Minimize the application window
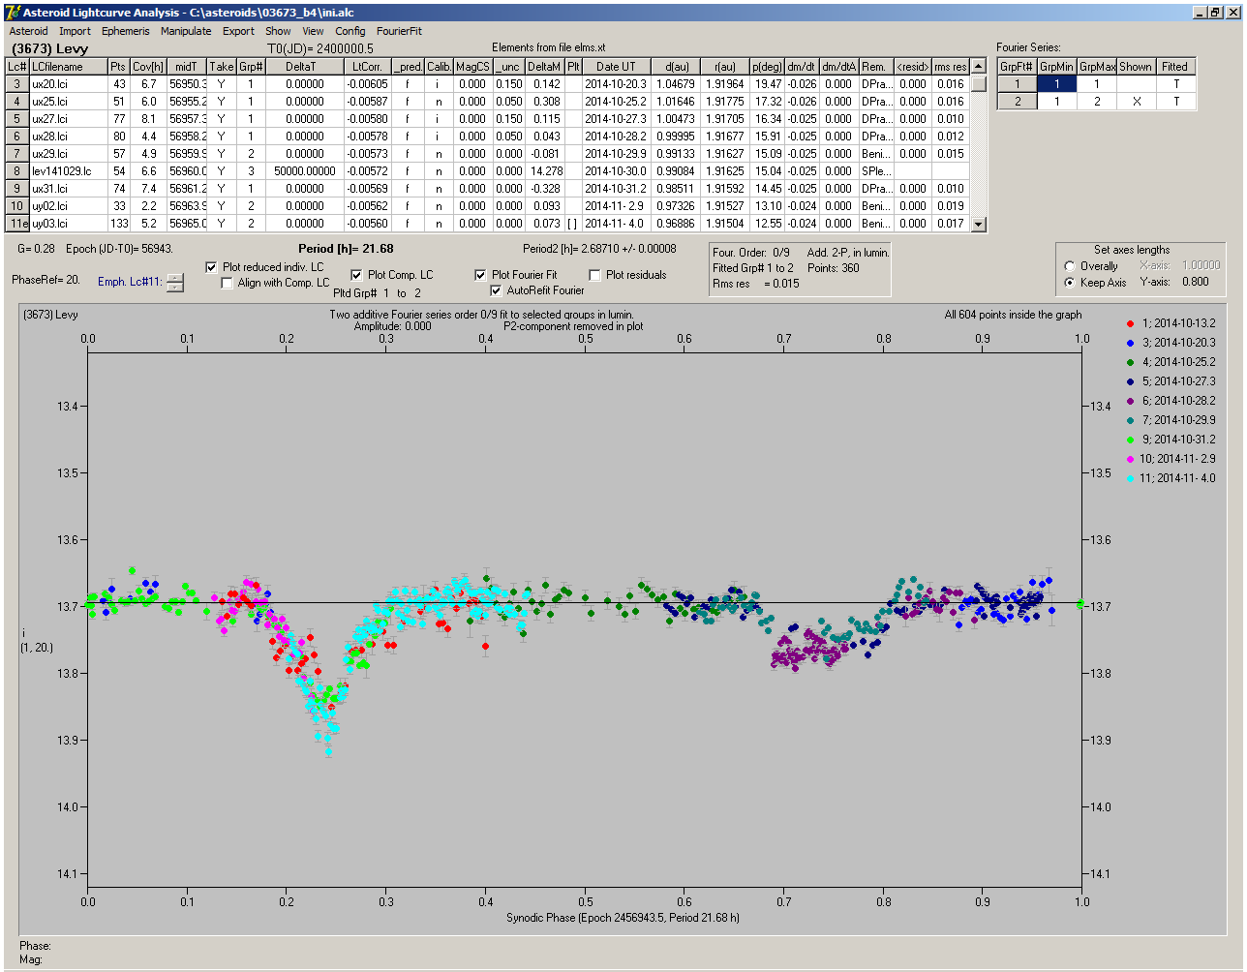The height and width of the screenshot is (972, 1247). coord(1200,13)
